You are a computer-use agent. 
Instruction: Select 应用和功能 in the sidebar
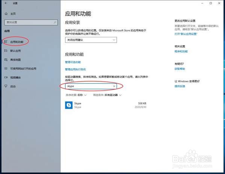coord(17,42)
